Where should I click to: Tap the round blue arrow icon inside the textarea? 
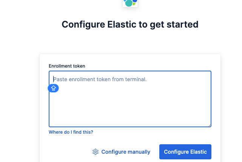tap(53, 88)
